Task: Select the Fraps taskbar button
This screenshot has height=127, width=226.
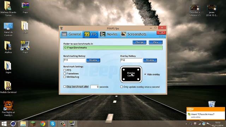Action: (x=72, y=124)
